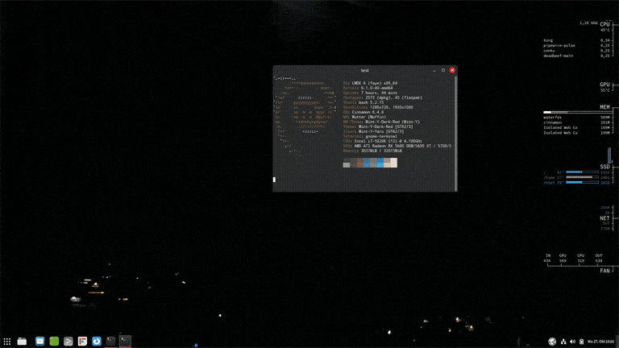The width and height of the screenshot is (619, 348).
Task: Click the Icons line Mint-Y-Yaru
Action: (x=373, y=131)
